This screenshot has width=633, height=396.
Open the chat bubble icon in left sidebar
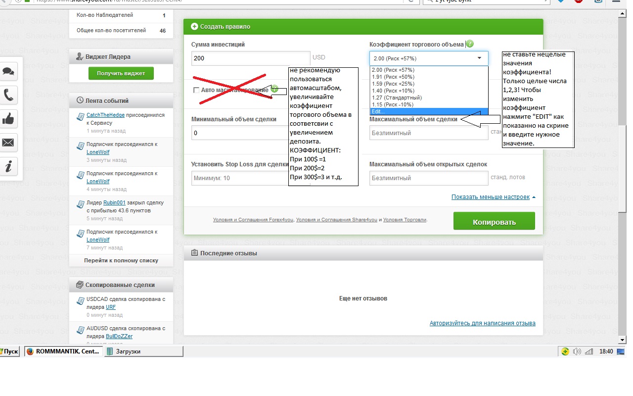click(8, 71)
